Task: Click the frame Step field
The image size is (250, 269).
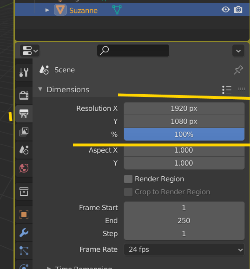Action: pyautogui.click(x=184, y=234)
